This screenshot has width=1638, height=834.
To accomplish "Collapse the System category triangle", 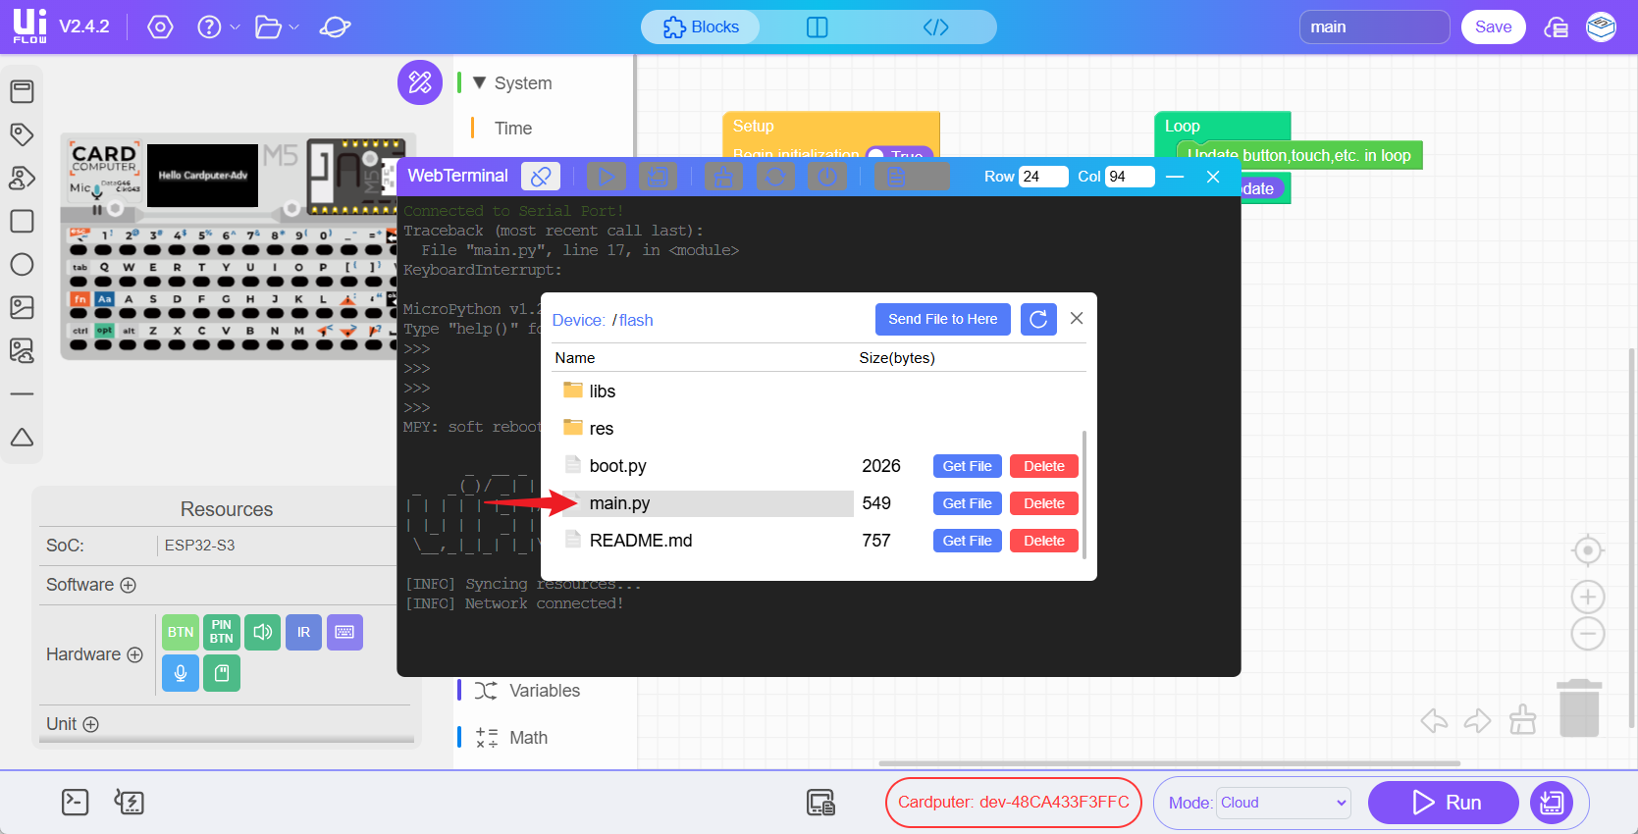I will (479, 83).
